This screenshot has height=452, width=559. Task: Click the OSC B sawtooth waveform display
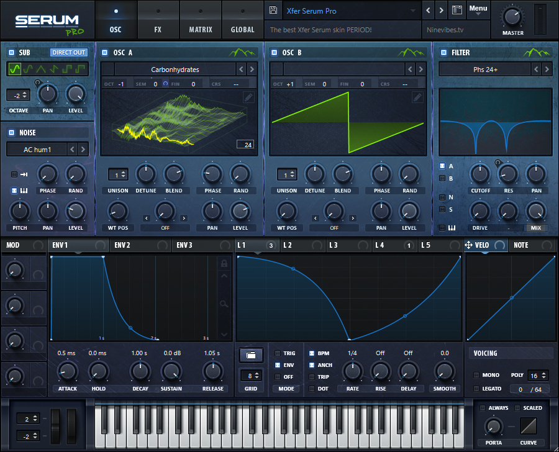[348, 123]
